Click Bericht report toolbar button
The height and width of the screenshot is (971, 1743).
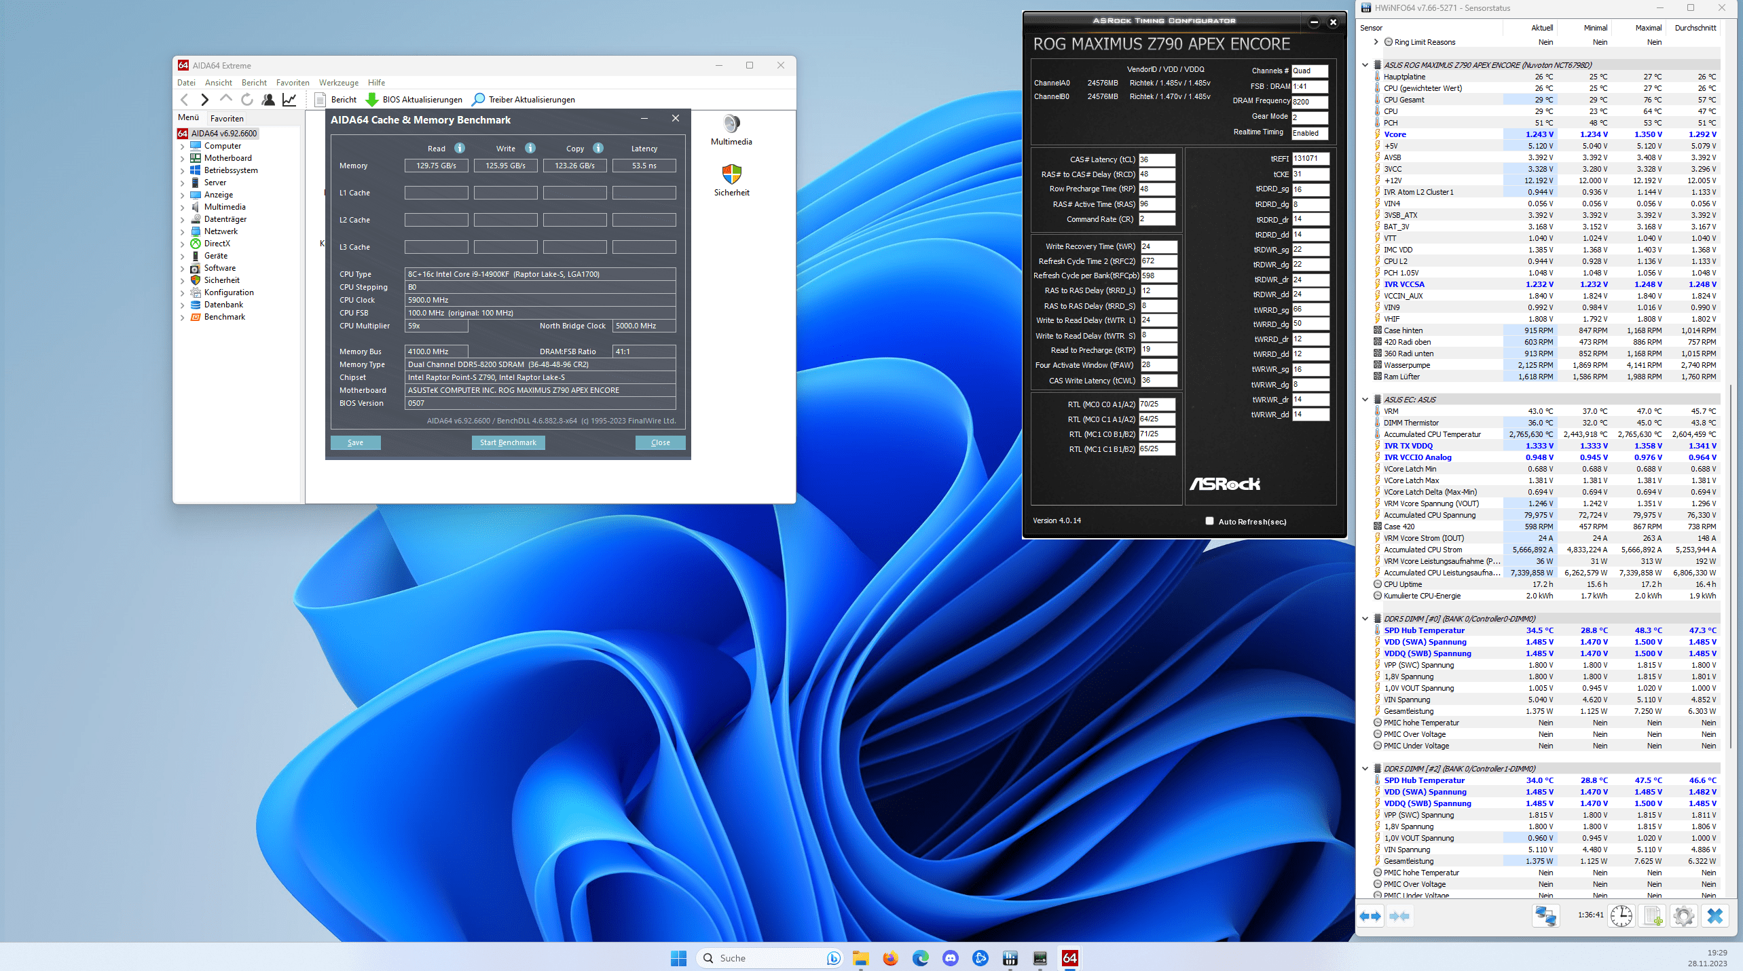(336, 100)
